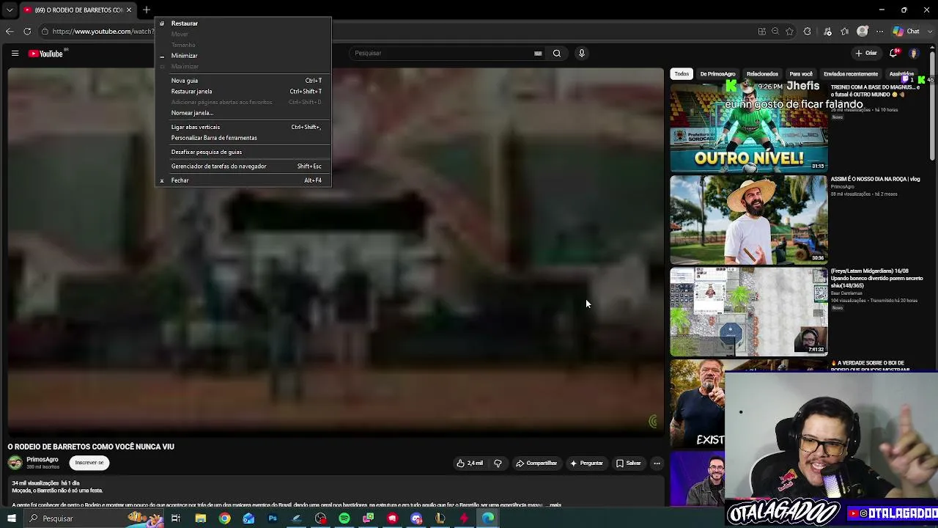Viewport: 938px width, 528px height.
Task: Open the OUTRO NÍVEL futsal video thumbnail
Action: point(749,127)
